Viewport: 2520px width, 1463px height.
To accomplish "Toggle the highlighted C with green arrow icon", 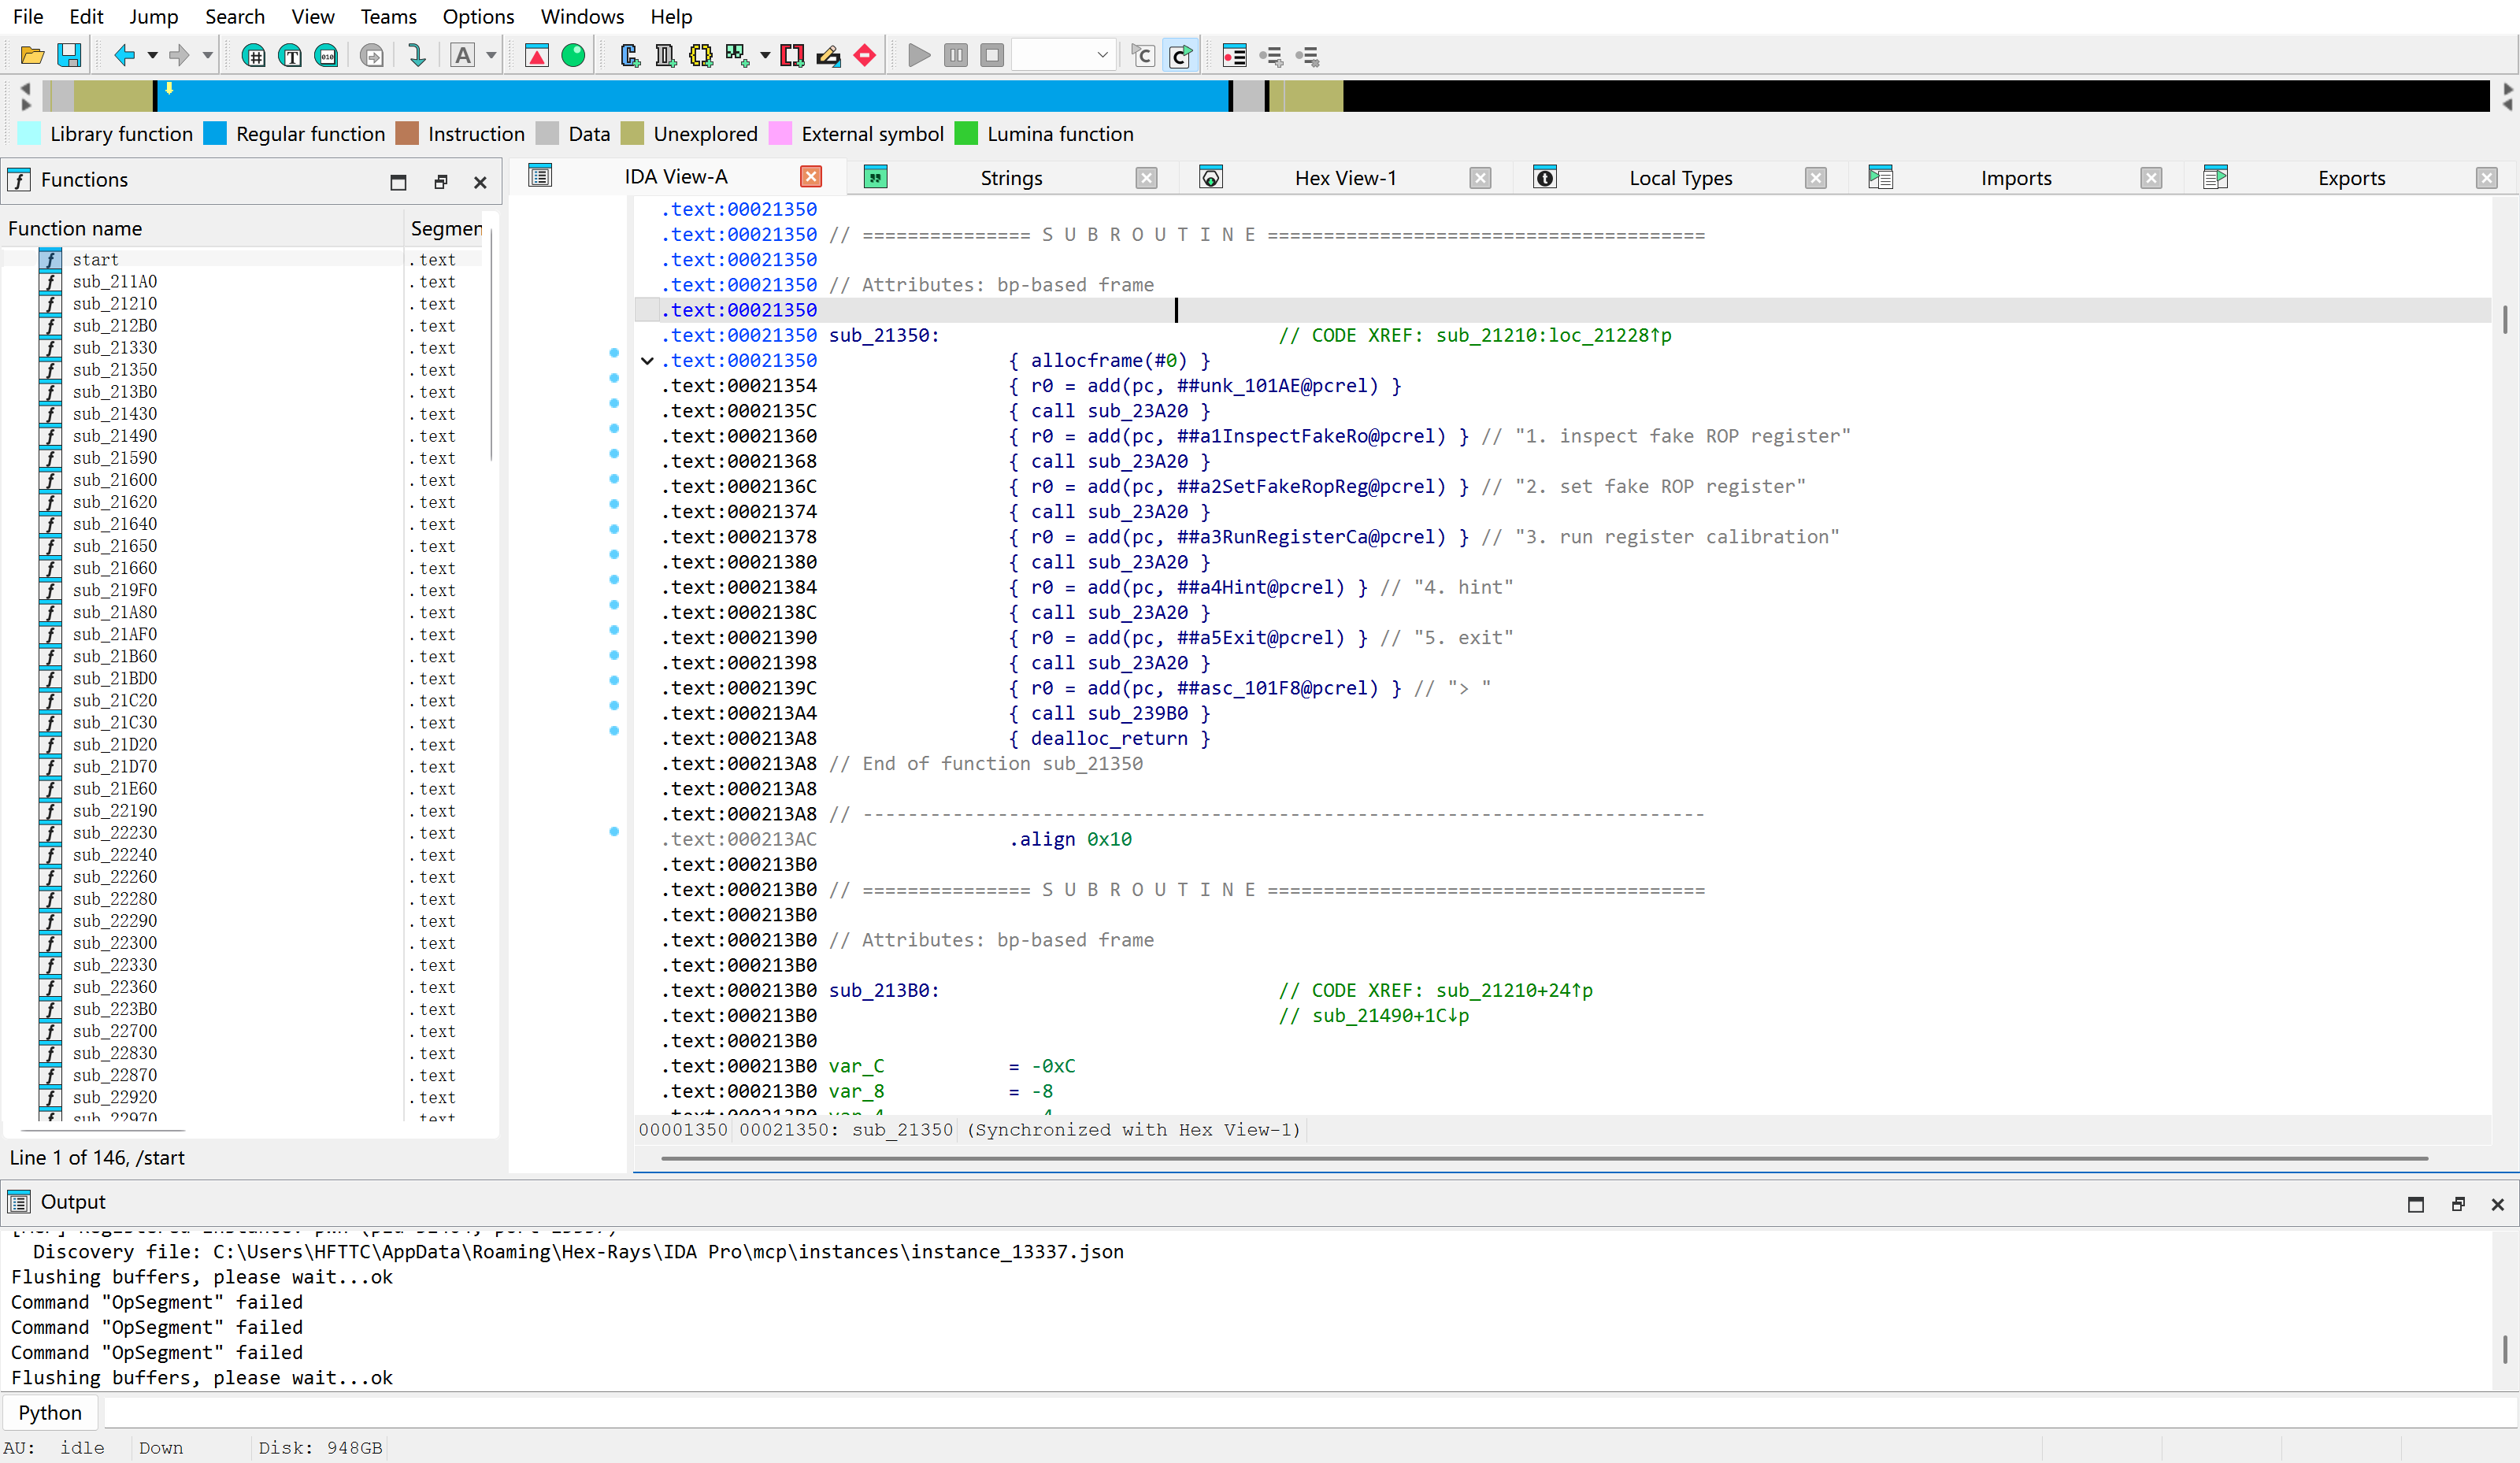I will click(1180, 55).
